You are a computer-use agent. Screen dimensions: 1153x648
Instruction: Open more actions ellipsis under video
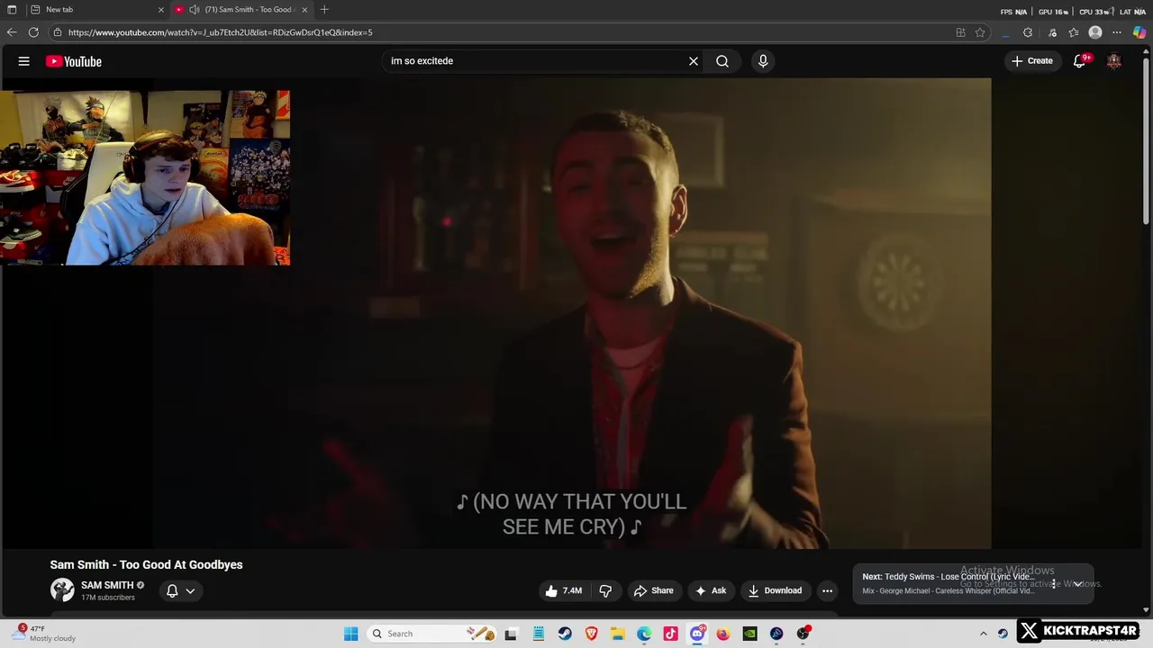(827, 590)
